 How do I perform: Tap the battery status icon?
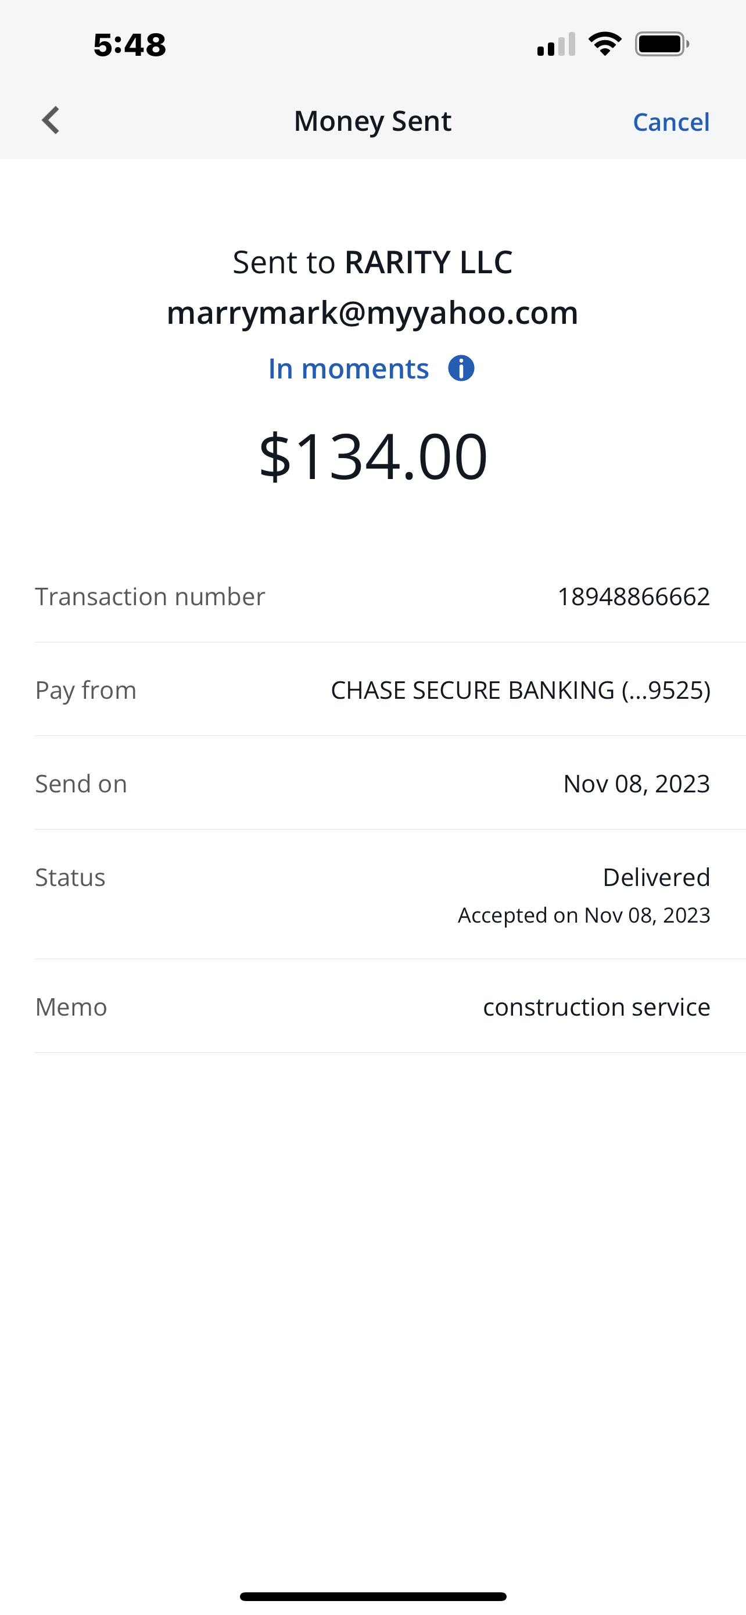(x=661, y=45)
